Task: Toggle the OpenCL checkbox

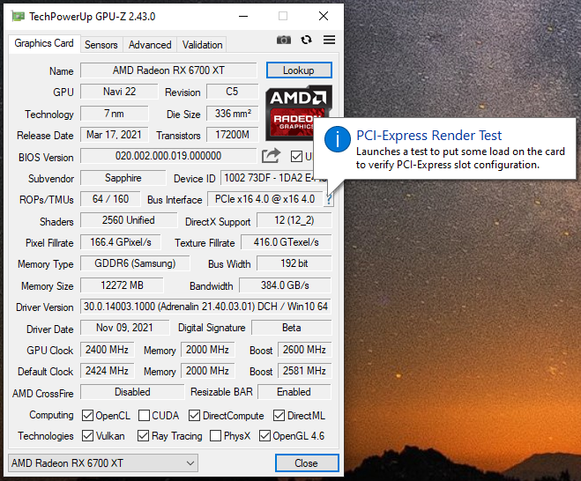Action: (x=87, y=416)
